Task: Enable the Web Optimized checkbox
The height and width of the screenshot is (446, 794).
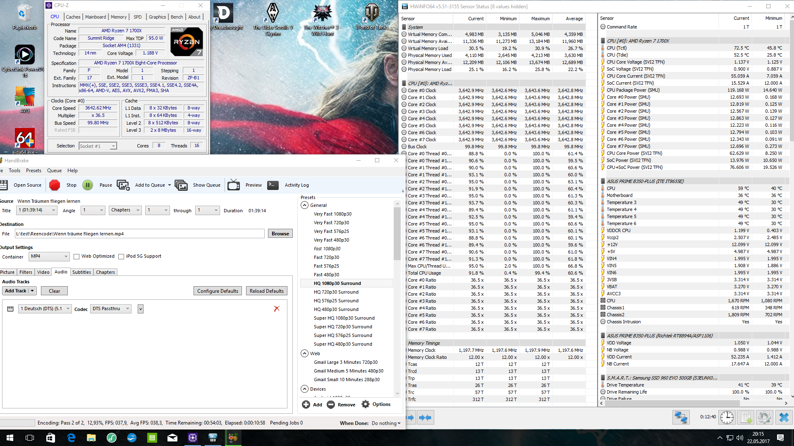Action: click(77, 256)
